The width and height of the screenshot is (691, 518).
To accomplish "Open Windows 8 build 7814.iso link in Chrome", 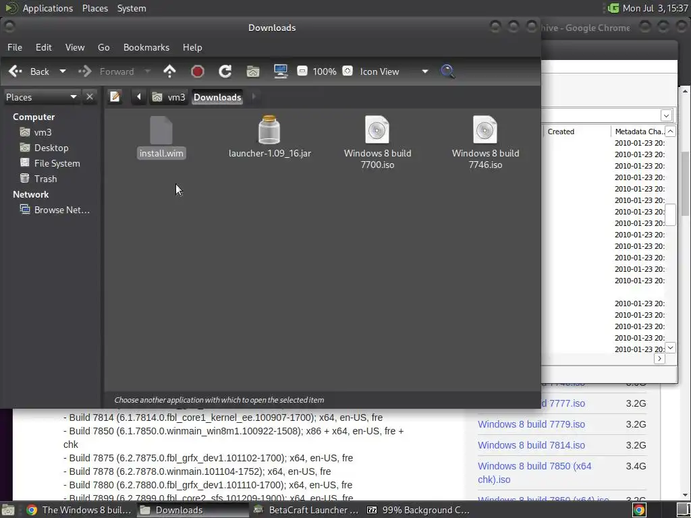I will [x=531, y=445].
